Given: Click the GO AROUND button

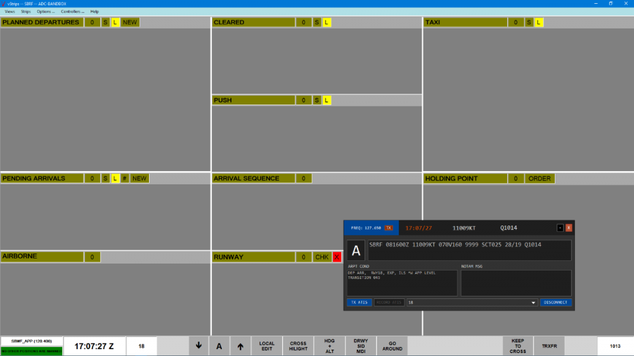Looking at the screenshot, I should 392,346.
